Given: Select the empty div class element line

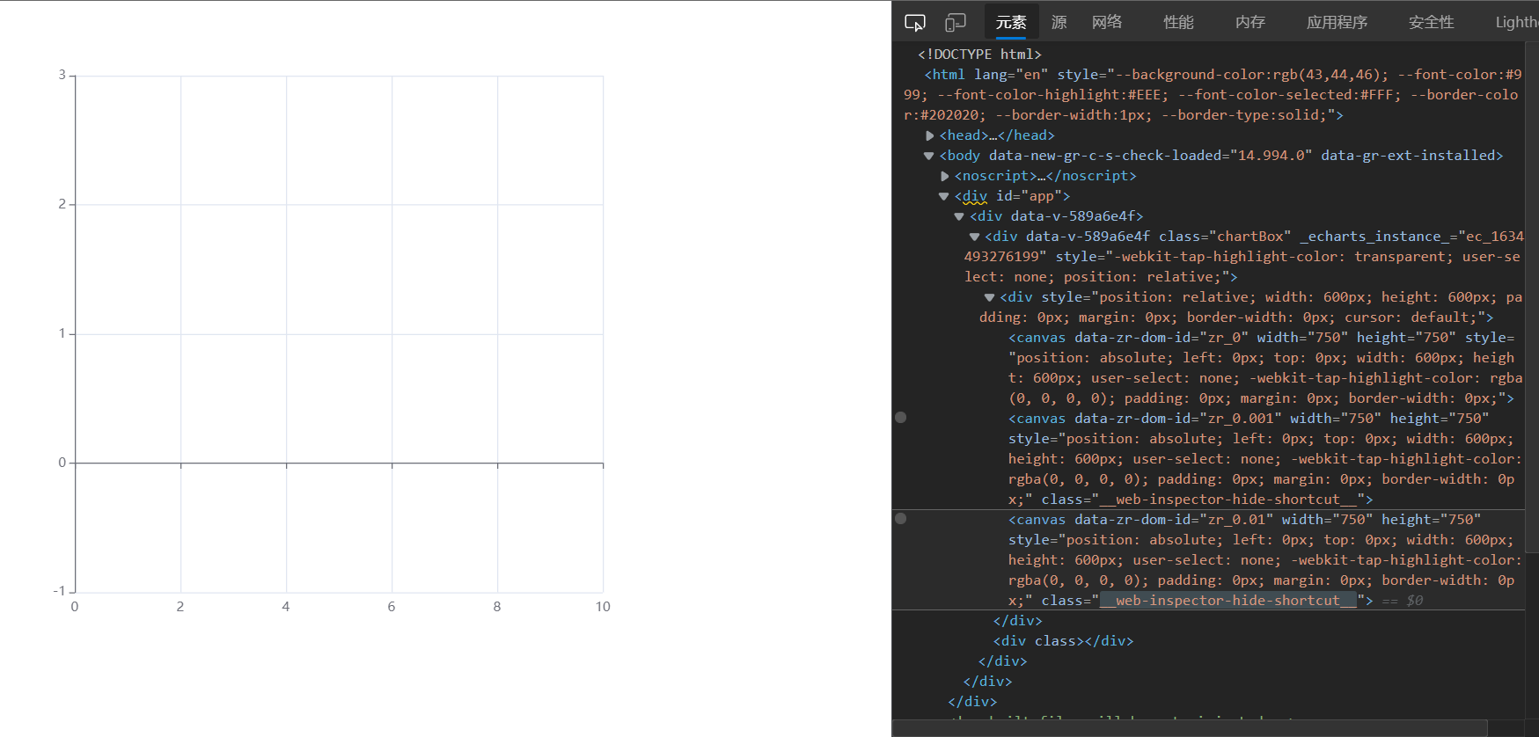Looking at the screenshot, I should pos(1063,641).
